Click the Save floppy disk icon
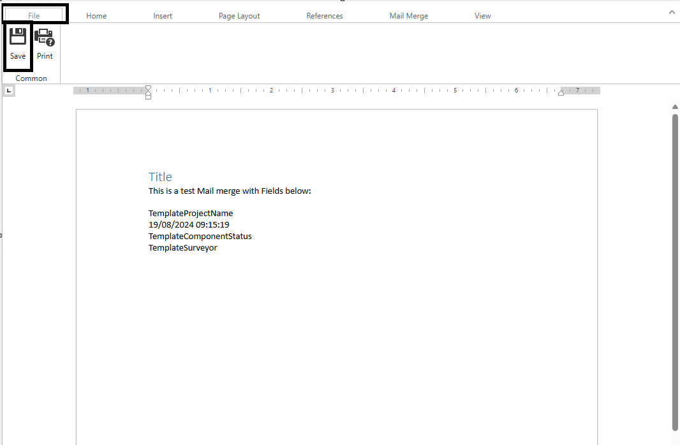 [18, 37]
